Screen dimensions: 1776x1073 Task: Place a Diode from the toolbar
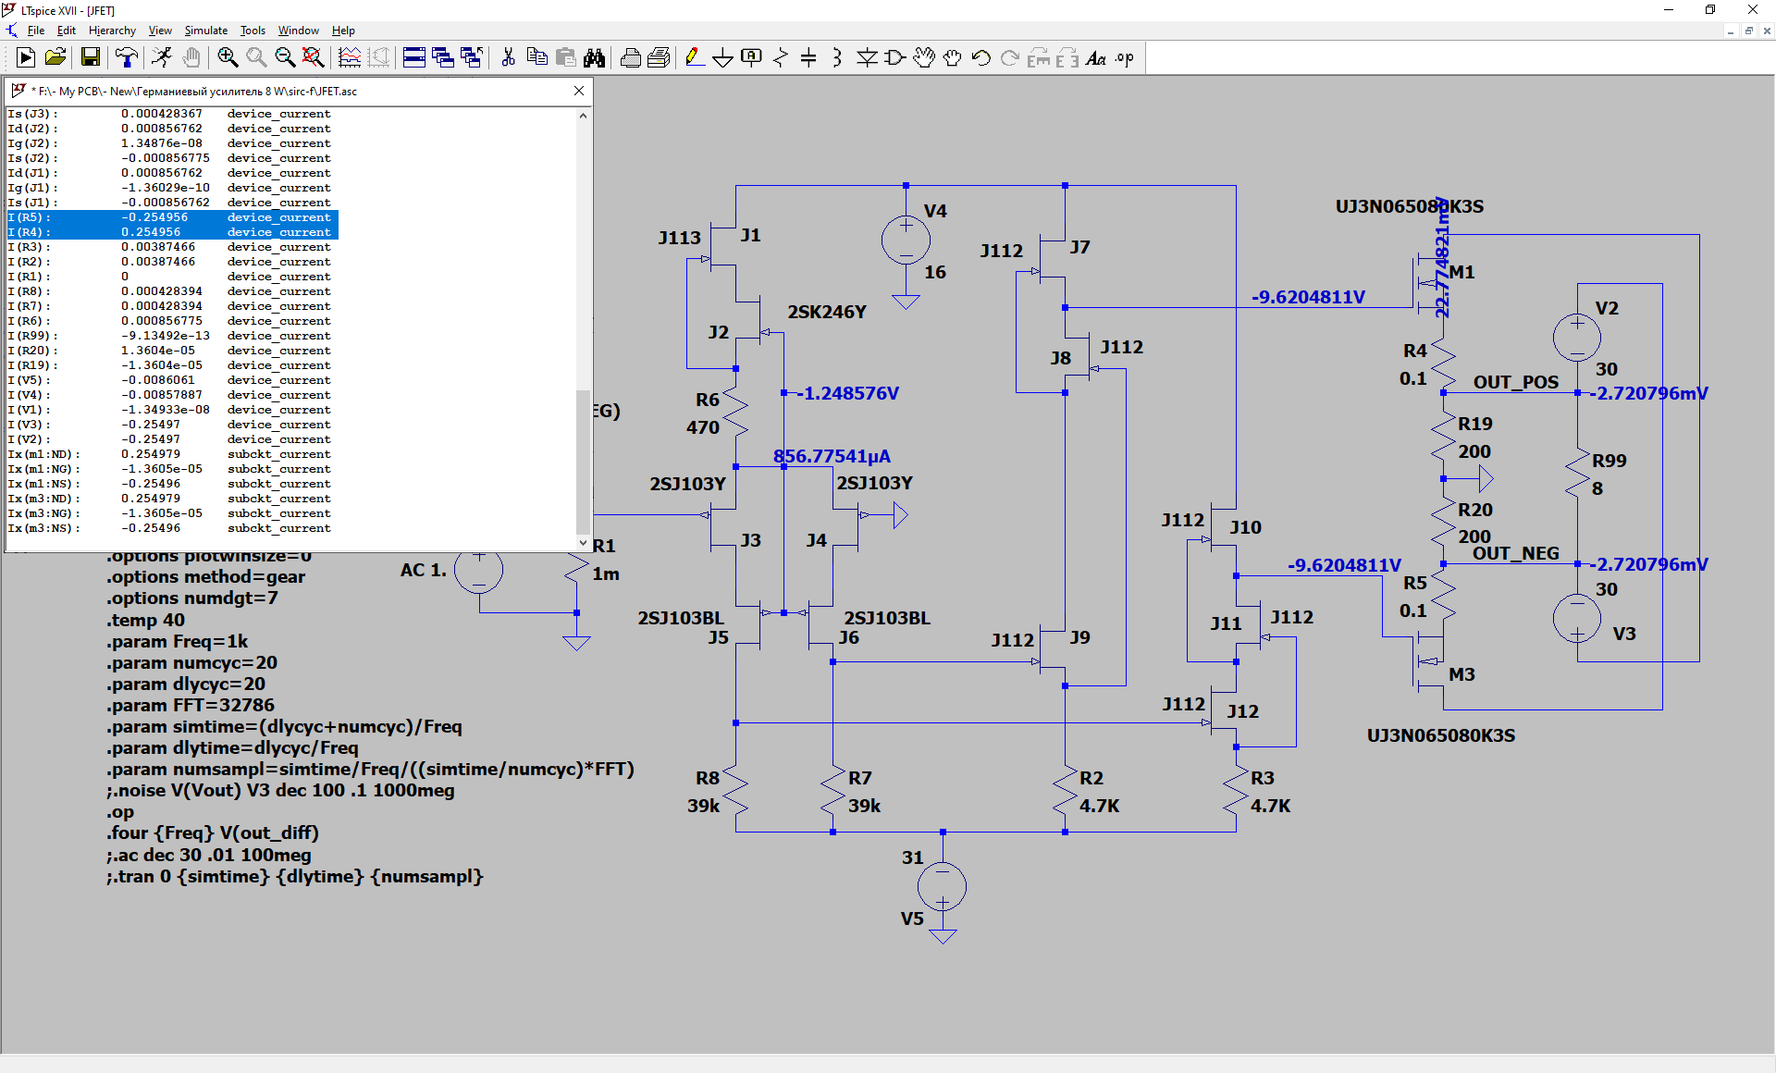pos(867,57)
